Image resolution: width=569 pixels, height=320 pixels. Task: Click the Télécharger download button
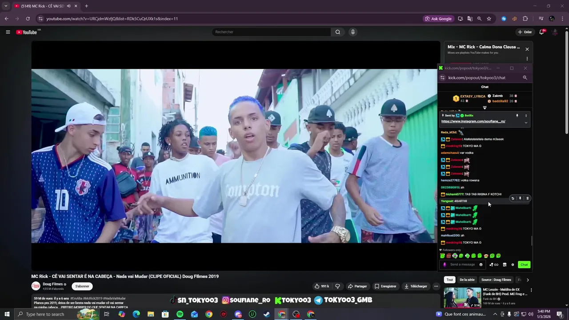pos(416,286)
